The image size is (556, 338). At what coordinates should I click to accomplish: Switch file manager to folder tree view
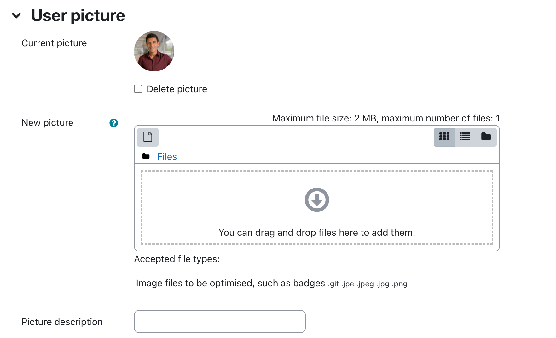[x=486, y=137]
